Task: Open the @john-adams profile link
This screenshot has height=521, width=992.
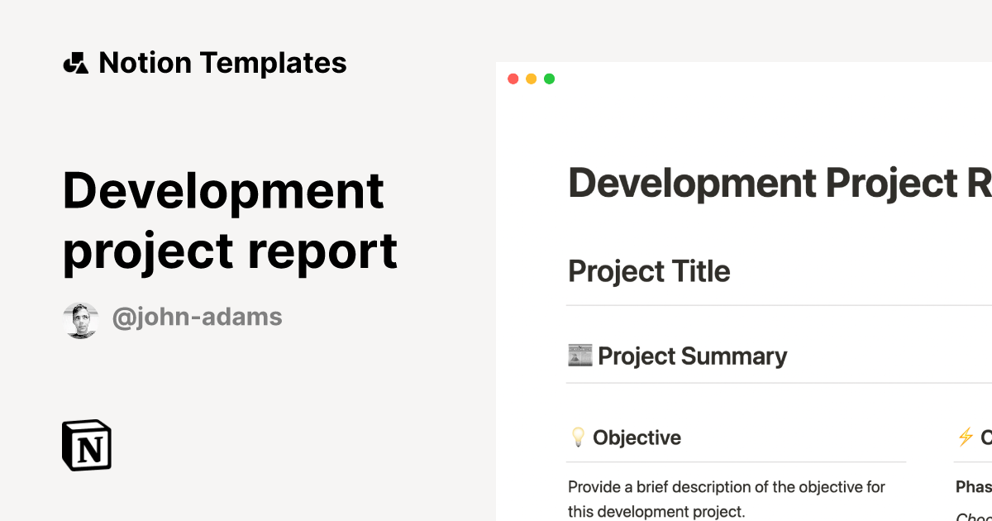Action: (x=198, y=317)
